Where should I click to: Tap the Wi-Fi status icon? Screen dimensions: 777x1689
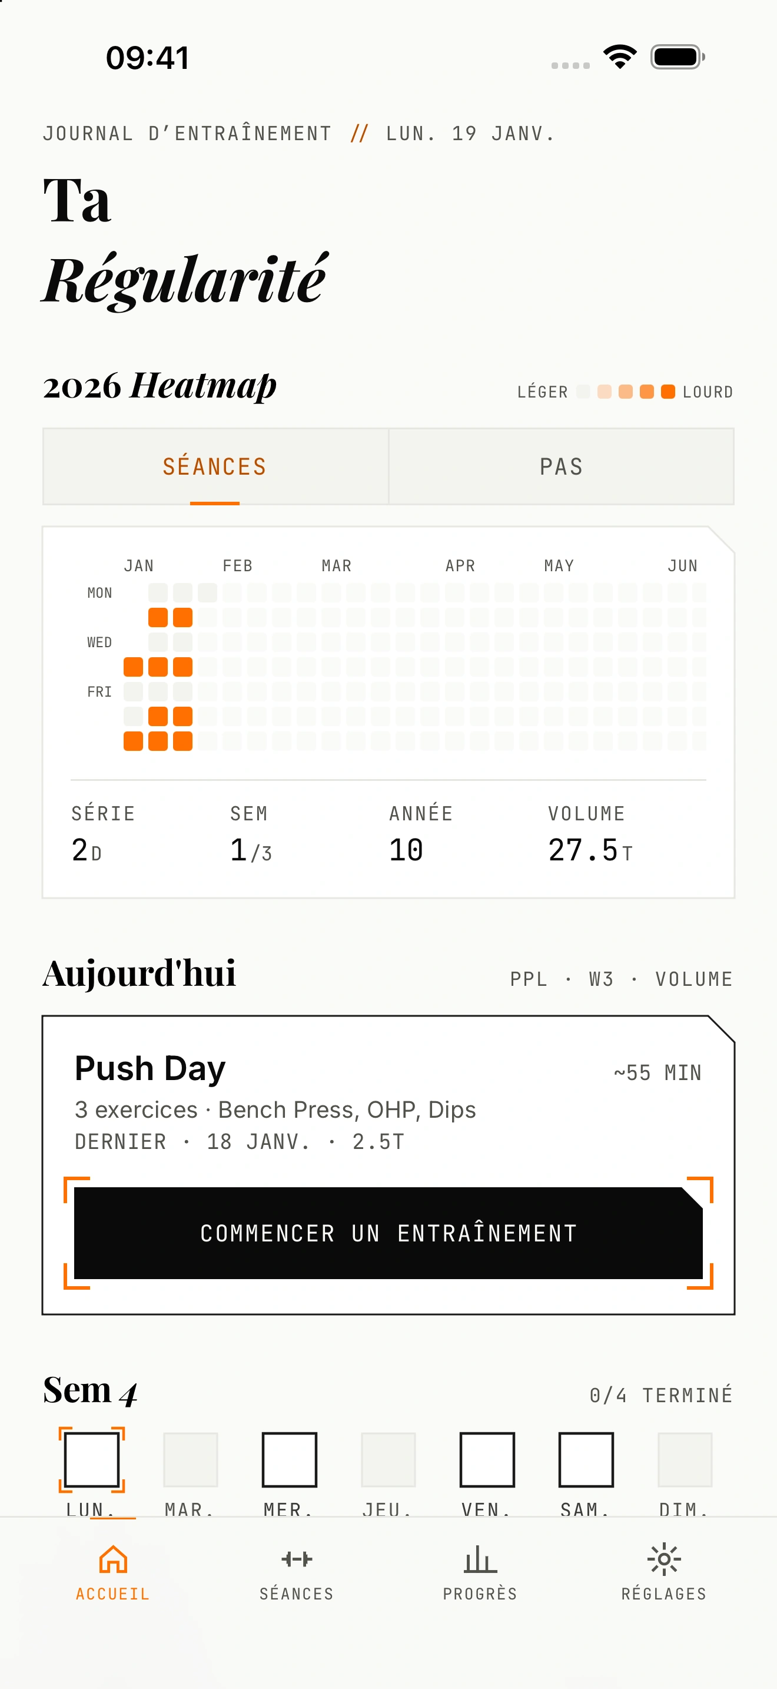point(620,57)
